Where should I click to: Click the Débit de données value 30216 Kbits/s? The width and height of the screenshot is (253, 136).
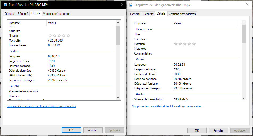tap(182, 79)
